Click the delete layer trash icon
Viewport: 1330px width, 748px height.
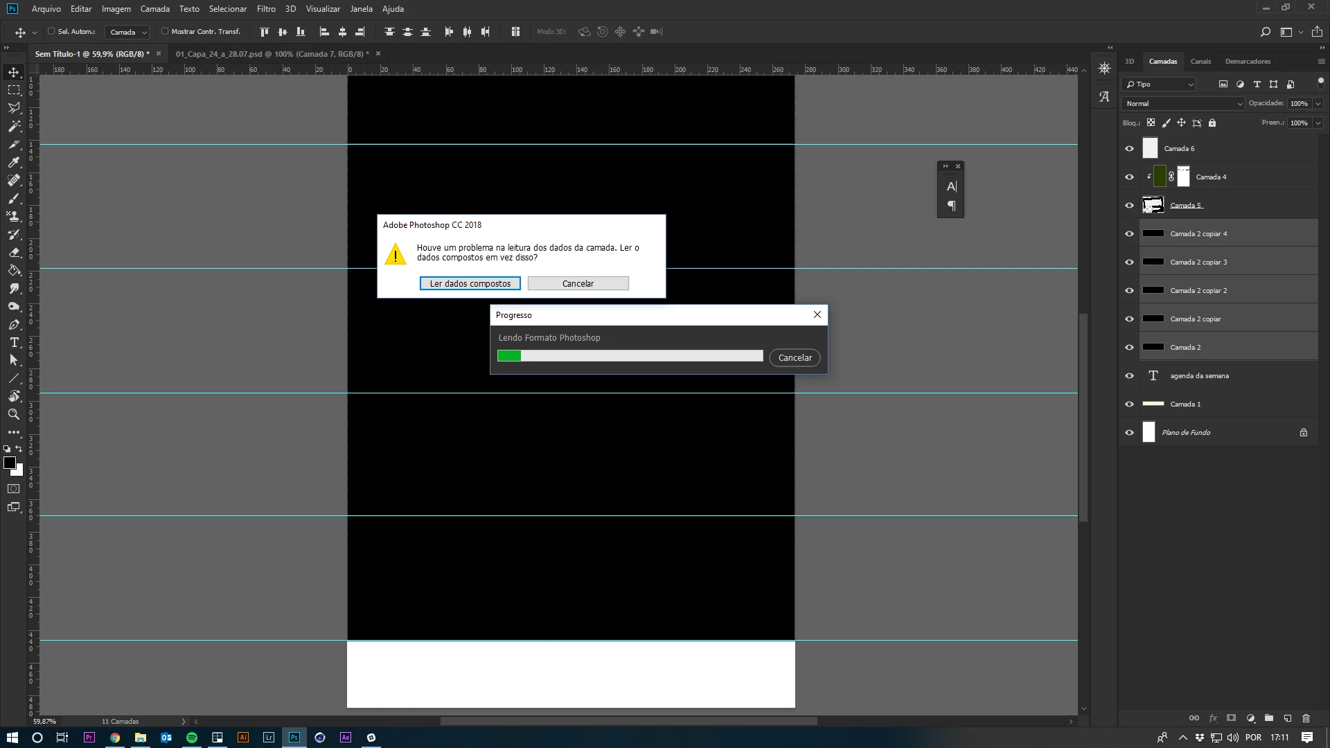[x=1306, y=718]
